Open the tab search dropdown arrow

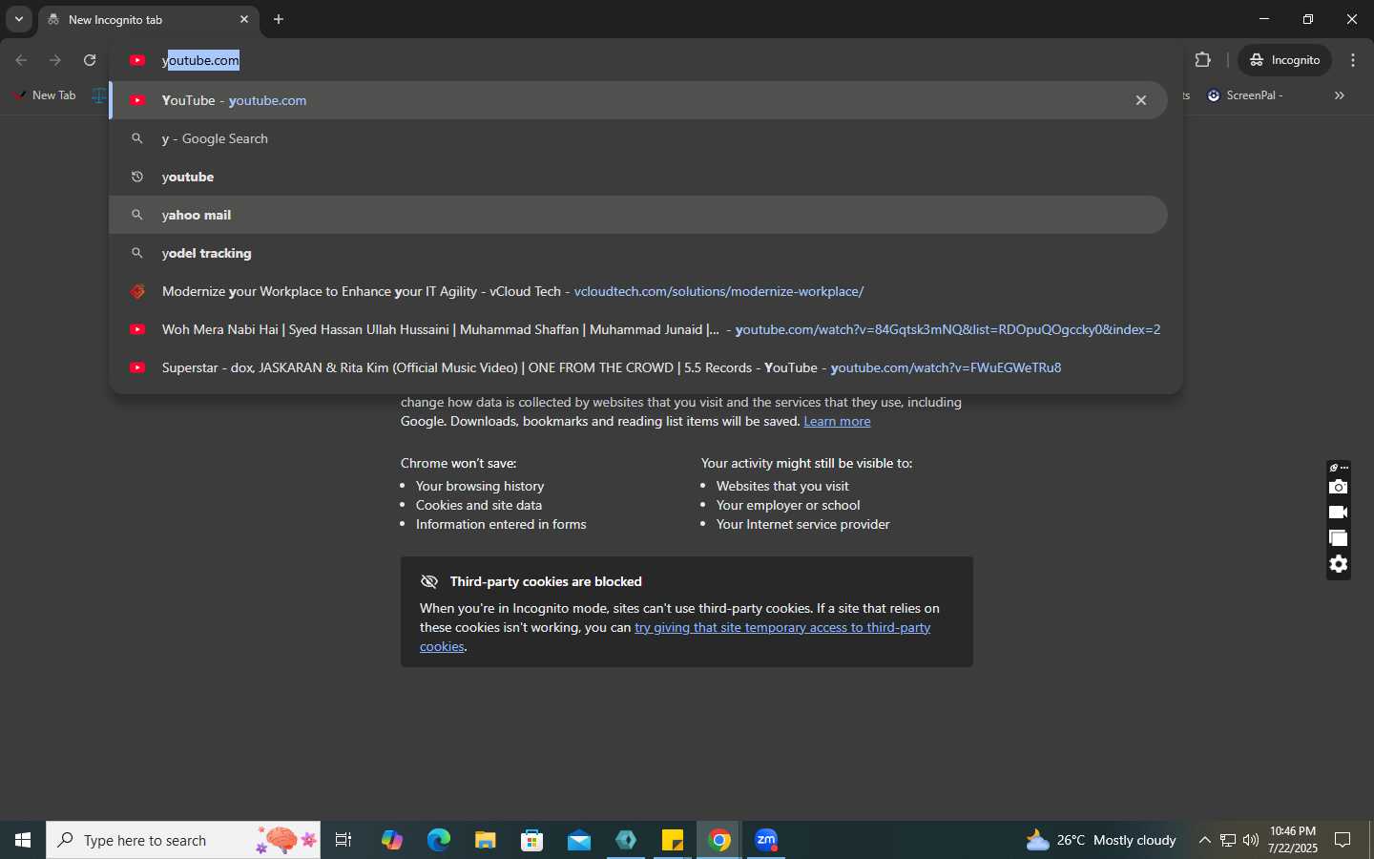(18, 19)
